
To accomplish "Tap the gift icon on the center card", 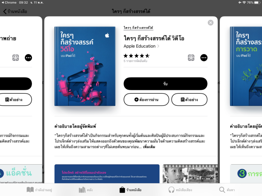I will coord(191,58).
